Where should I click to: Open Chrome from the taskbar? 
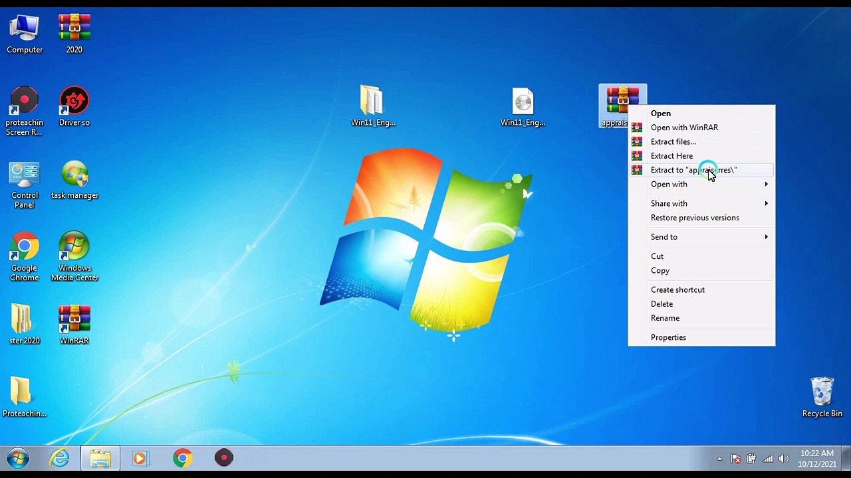182,458
